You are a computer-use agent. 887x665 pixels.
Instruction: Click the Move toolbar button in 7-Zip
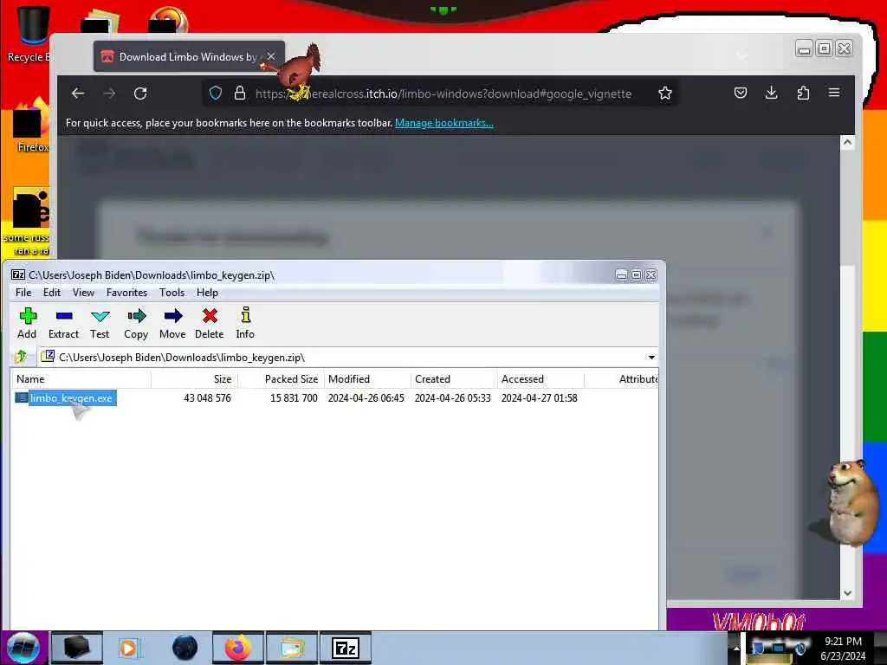click(x=172, y=323)
